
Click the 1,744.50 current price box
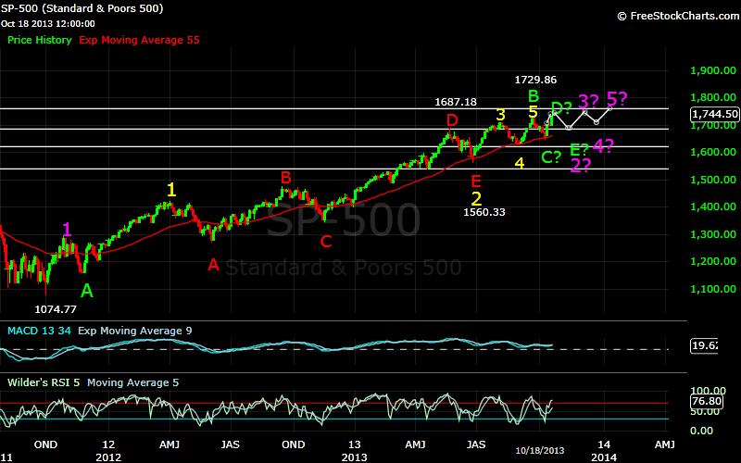(x=714, y=114)
